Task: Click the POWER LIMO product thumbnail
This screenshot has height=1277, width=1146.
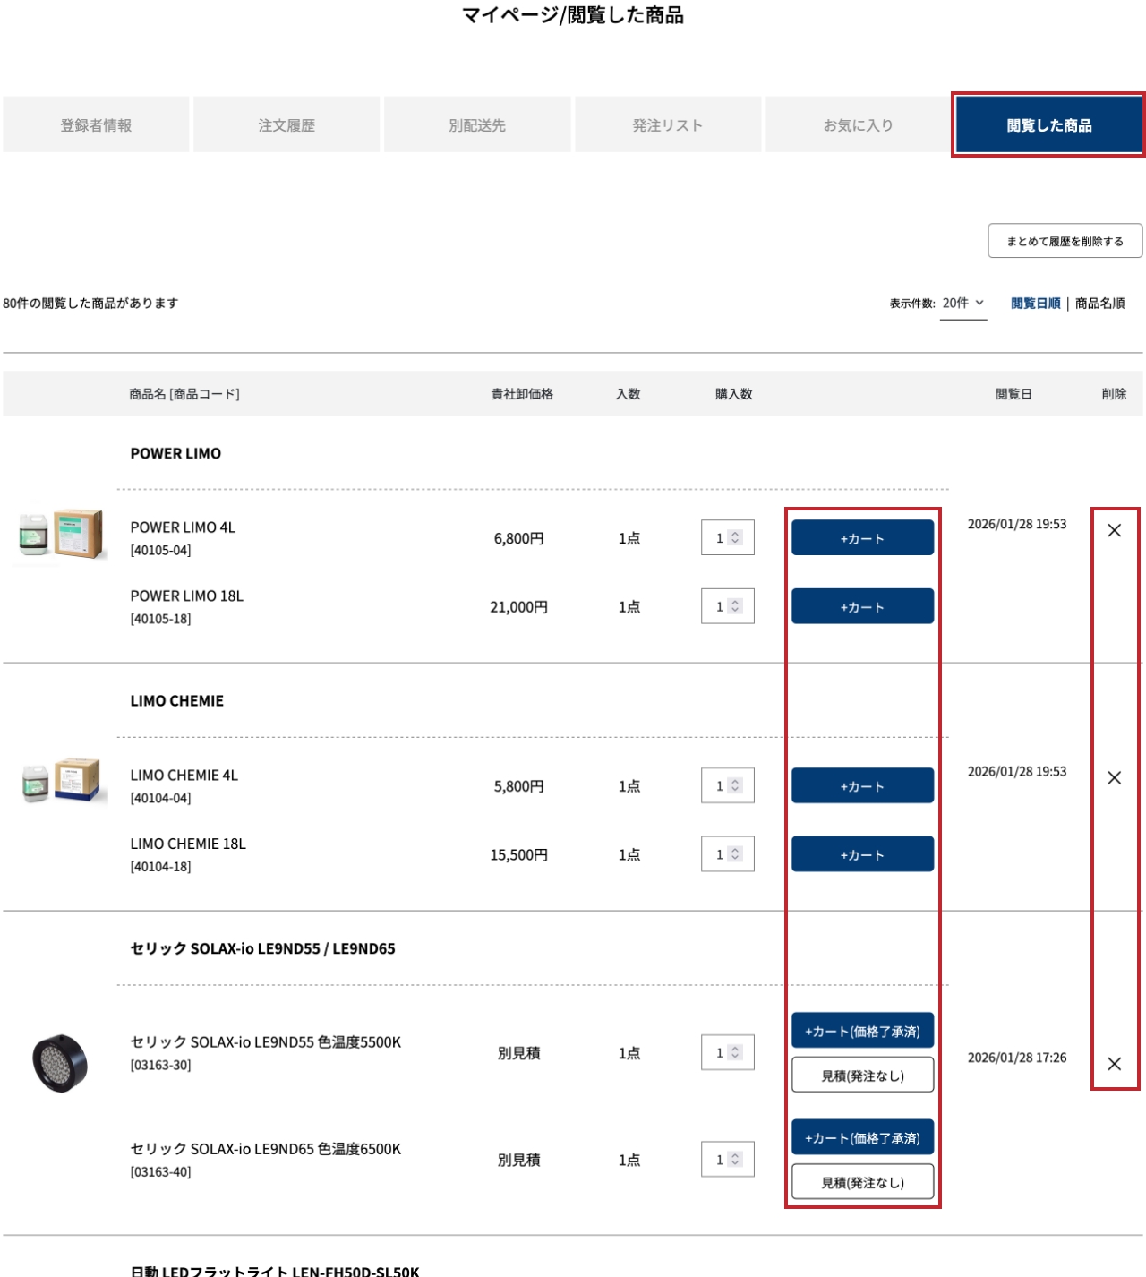Action: click(x=61, y=535)
